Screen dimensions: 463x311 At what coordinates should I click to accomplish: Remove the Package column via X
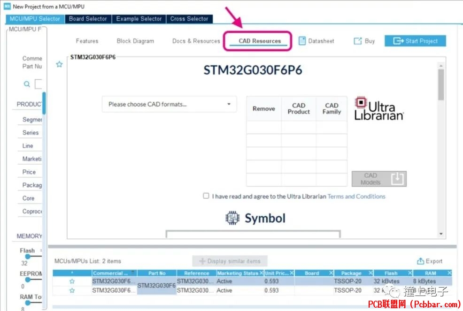(370, 273)
